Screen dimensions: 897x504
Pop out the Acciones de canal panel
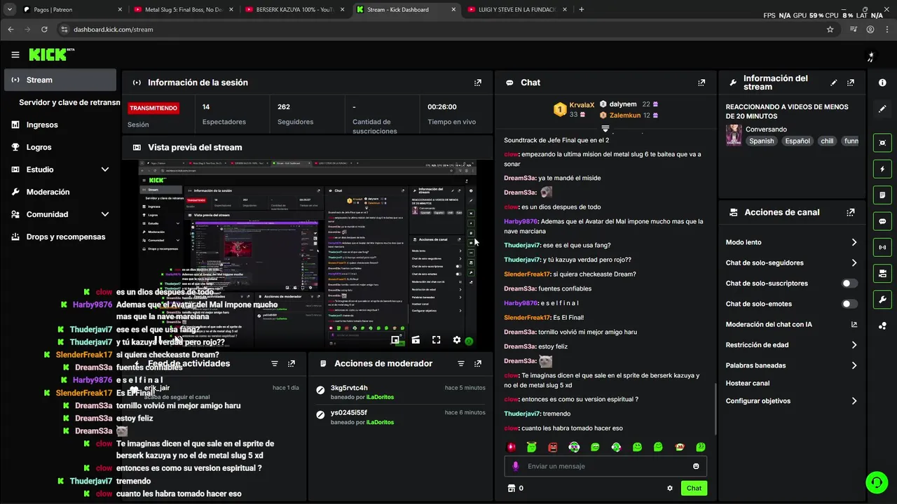pyautogui.click(x=851, y=212)
